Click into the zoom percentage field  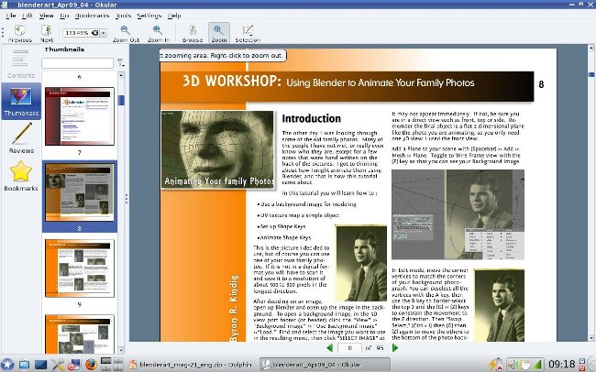point(77,33)
